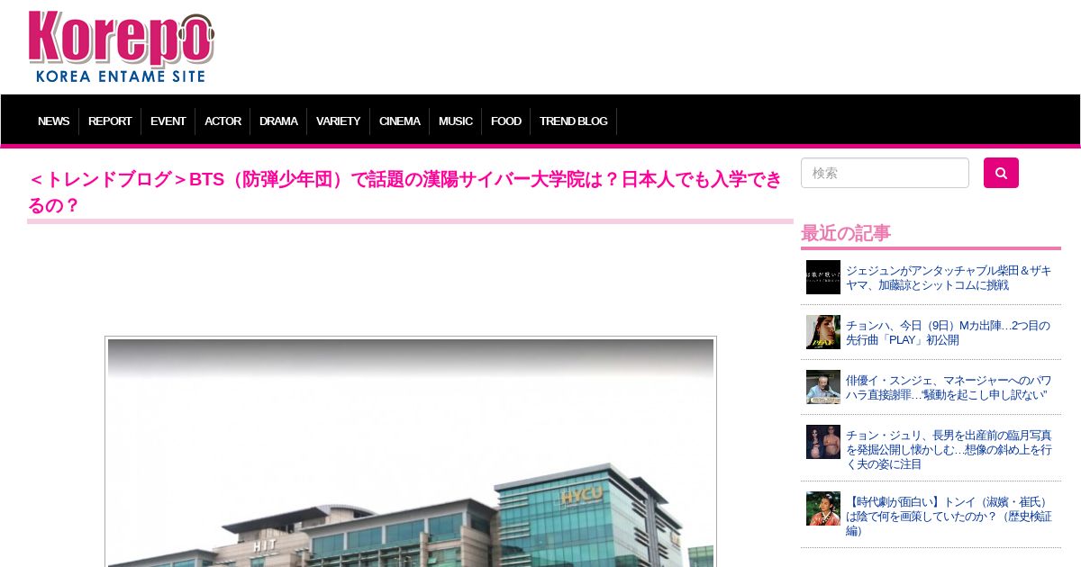Open the 俳優イ・スンジェ パワハラ謝罪 article link
Screen dimensions: 1081x567
(x=949, y=387)
